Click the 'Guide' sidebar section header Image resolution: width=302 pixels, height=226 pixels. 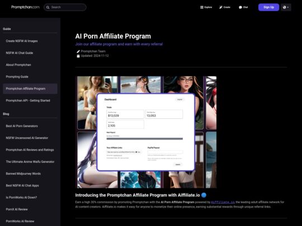7,29
